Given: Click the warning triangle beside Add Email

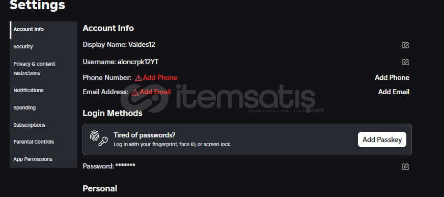Looking at the screenshot, I should (x=135, y=92).
